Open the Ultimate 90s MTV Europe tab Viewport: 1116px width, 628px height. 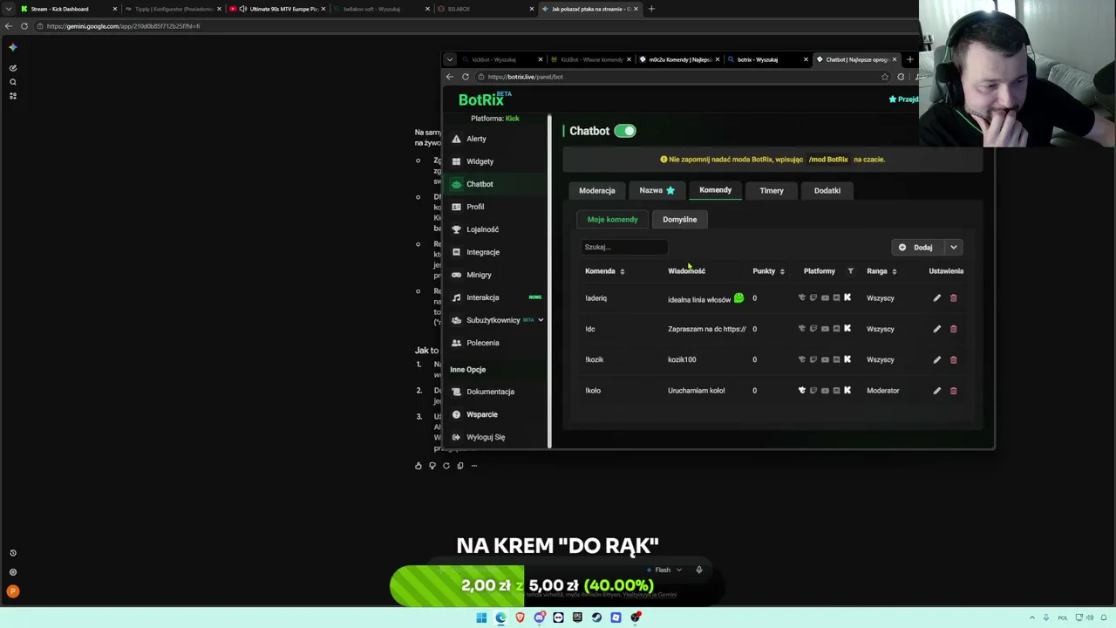(x=277, y=9)
